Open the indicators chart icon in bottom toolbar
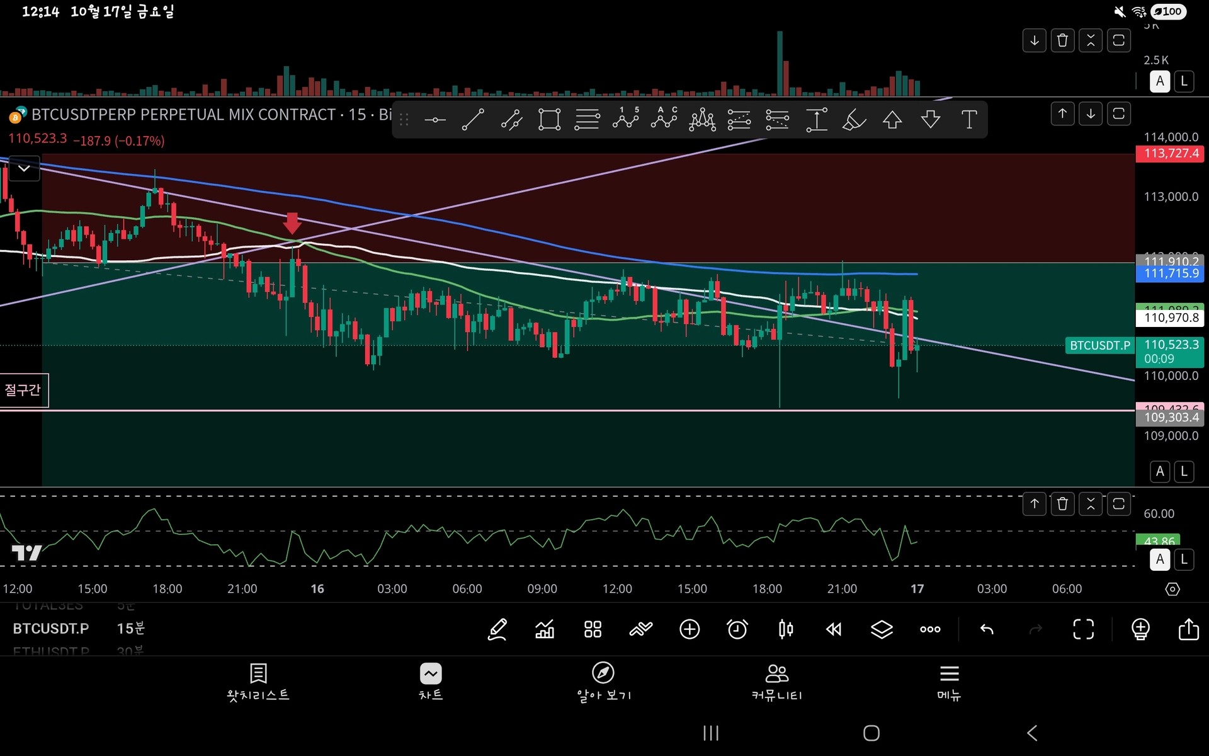The height and width of the screenshot is (756, 1209). 545,629
